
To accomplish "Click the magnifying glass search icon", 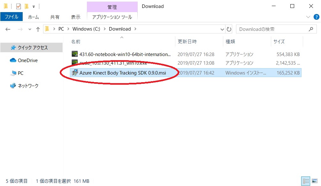I will click(311, 29).
